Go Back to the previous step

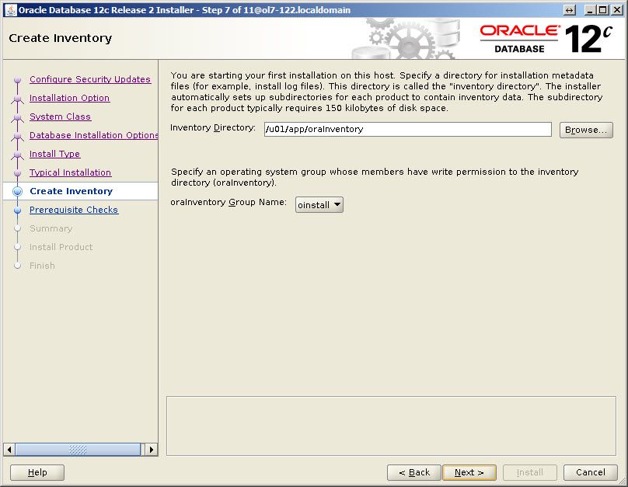coord(414,472)
